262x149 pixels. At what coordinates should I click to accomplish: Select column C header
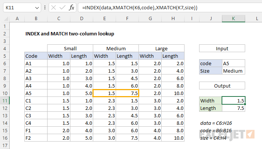tap(59, 19)
